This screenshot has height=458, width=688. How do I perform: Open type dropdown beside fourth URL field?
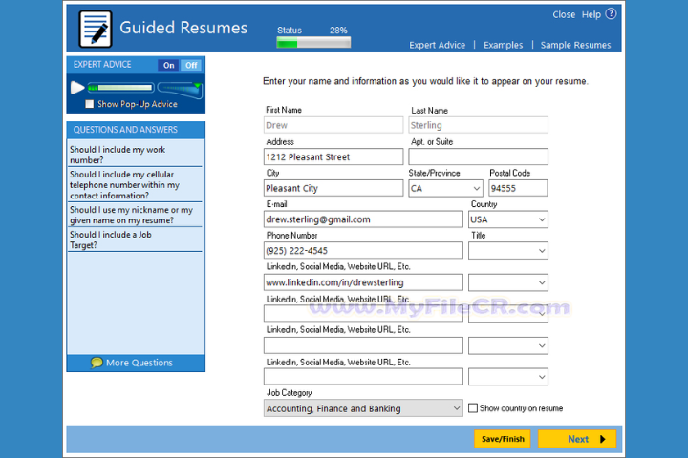(508, 377)
